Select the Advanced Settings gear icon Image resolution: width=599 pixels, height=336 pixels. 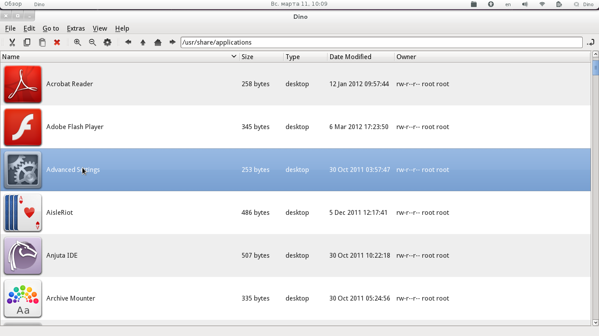tap(23, 170)
